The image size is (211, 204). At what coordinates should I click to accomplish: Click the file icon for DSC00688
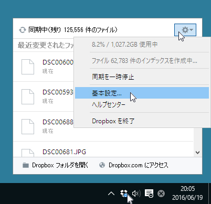pos(28,126)
